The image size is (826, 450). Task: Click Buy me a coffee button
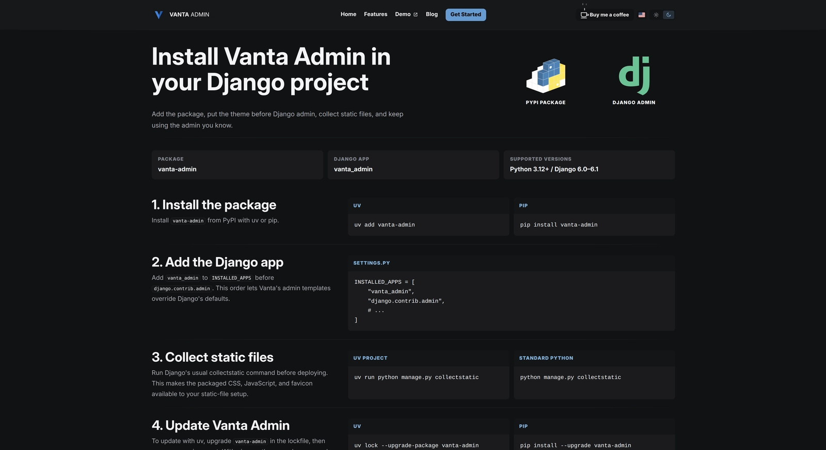[605, 15]
